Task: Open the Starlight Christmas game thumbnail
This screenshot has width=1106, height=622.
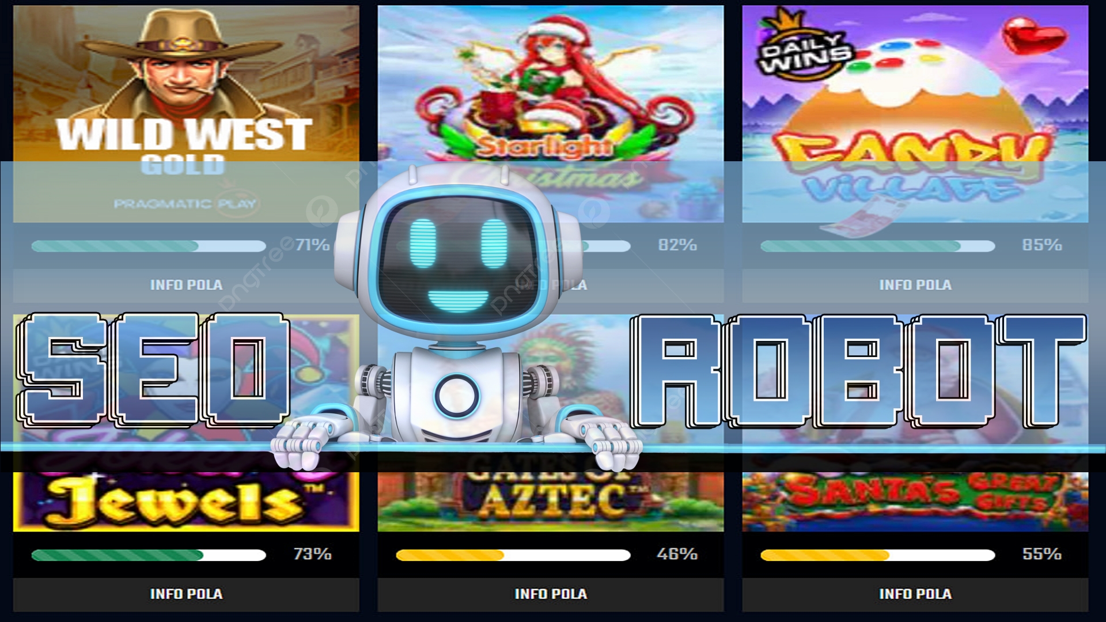Action: pos(551,114)
